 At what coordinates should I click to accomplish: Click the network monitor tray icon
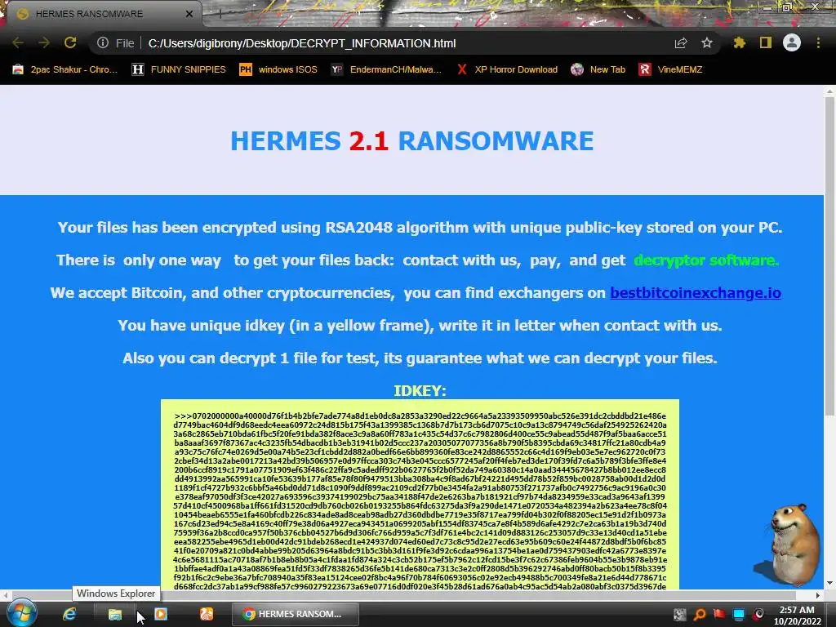739,614
